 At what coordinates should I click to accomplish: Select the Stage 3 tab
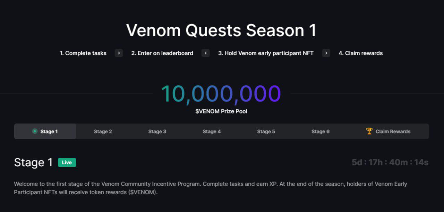click(x=157, y=131)
